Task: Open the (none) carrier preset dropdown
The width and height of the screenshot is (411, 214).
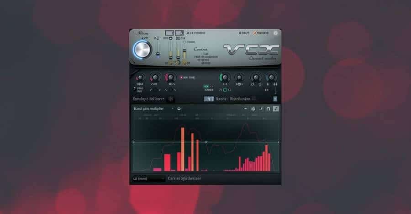Action: click(x=148, y=179)
